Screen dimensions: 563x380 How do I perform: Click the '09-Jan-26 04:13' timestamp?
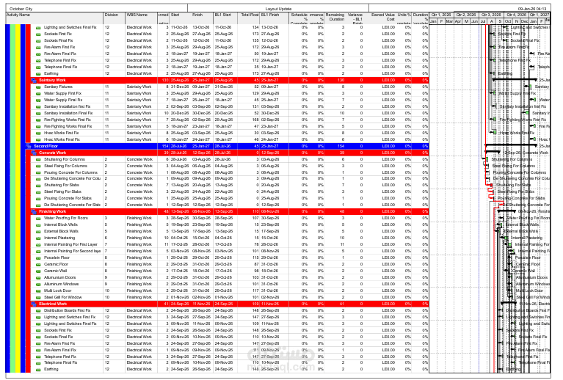[x=534, y=9]
